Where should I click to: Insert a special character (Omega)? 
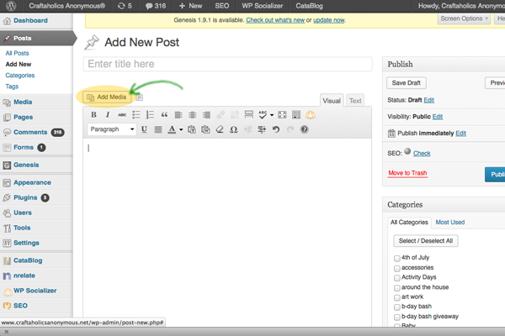click(x=234, y=129)
